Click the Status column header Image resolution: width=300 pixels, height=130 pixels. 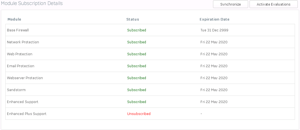pyautogui.click(x=133, y=19)
